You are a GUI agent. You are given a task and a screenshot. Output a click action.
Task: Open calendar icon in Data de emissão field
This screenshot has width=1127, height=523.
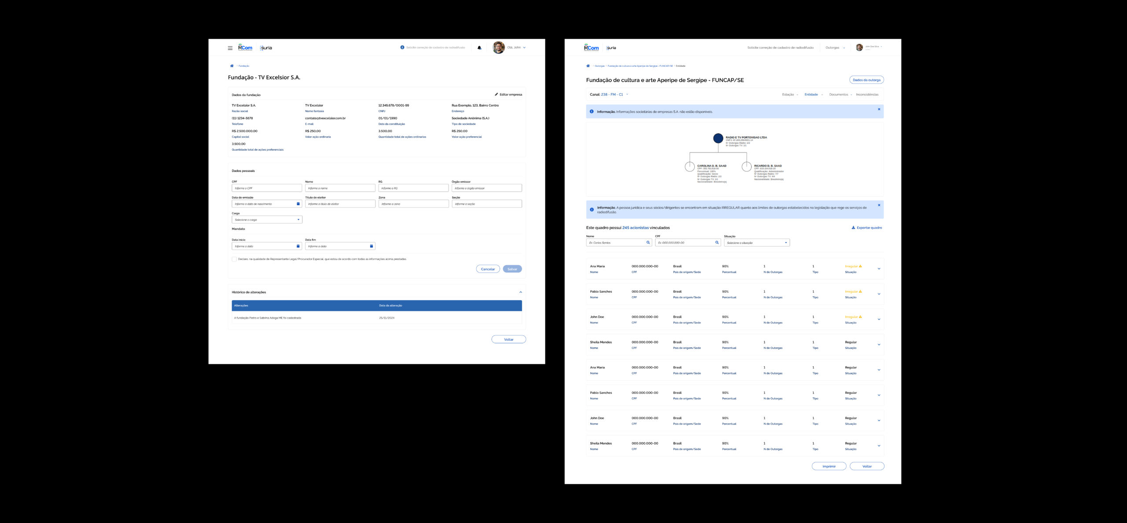(298, 204)
